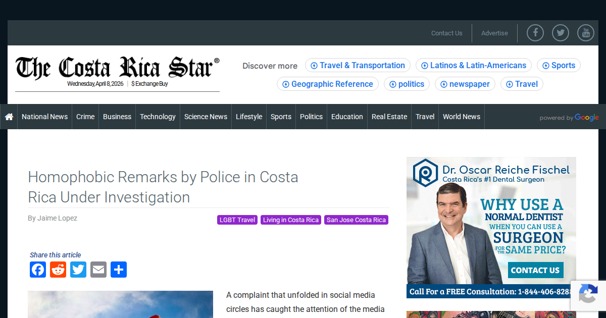Open Travel section in navbar

point(425,117)
